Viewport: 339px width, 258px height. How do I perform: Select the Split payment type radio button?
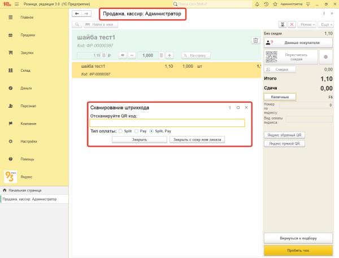click(120, 131)
